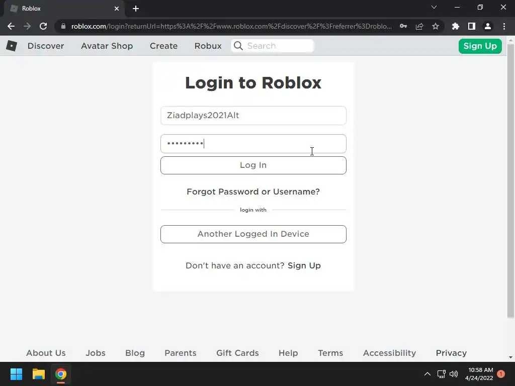This screenshot has width=515, height=386.
Task: Click Another Logged In Device button
Action: [x=253, y=234]
